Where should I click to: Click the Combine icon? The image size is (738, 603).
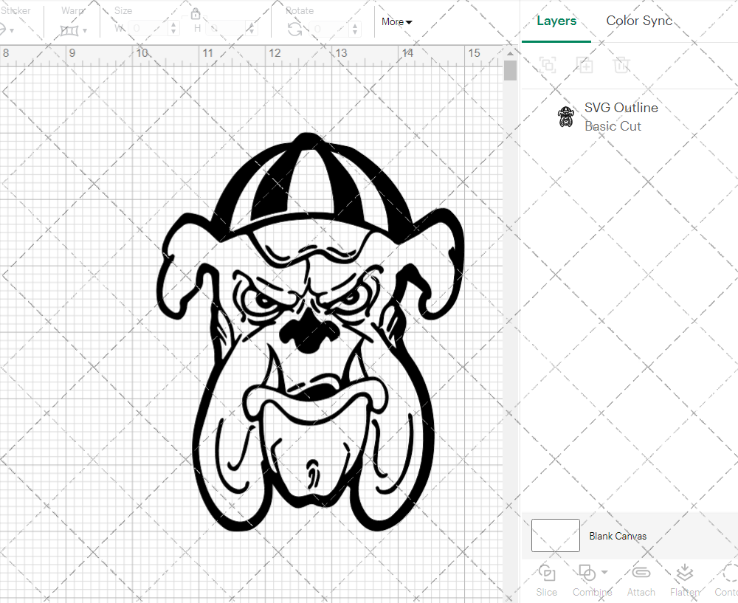[587, 573]
